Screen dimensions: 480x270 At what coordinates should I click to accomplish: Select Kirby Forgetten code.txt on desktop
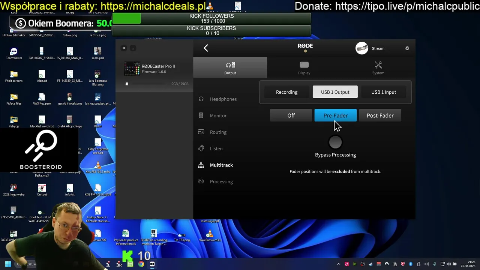coord(97,147)
